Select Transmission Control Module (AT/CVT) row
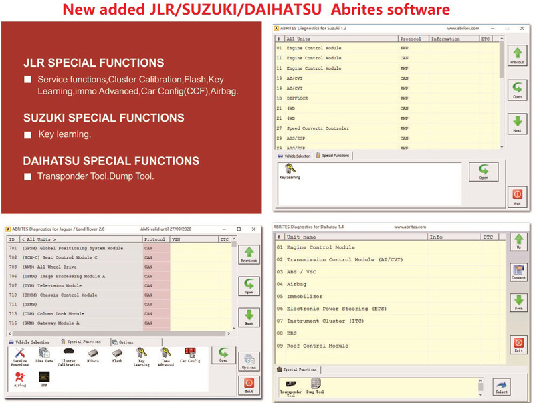Viewport: 535px width, 403px height. pyautogui.click(x=391, y=259)
